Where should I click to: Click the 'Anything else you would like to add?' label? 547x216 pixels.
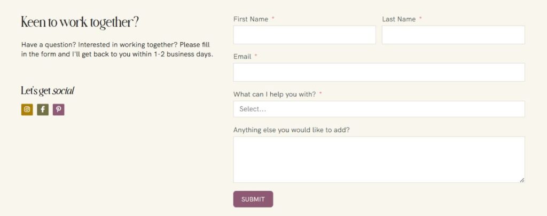292,130
